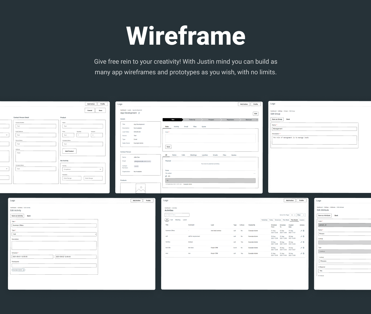Click the Save as Group button
Image resolution: width=371 pixels, height=314 pixels.
click(x=277, y=119)
